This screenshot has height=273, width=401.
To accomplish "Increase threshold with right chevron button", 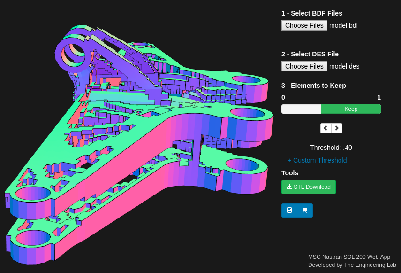I will 337,128.
